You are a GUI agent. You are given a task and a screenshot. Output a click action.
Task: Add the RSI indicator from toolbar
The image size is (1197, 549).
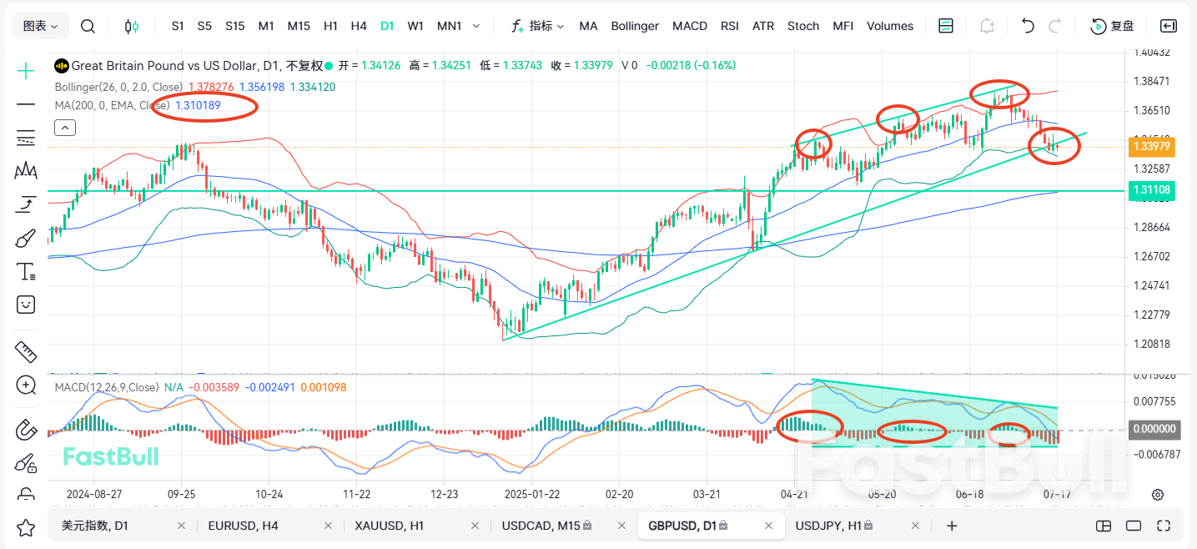[729, 26]
